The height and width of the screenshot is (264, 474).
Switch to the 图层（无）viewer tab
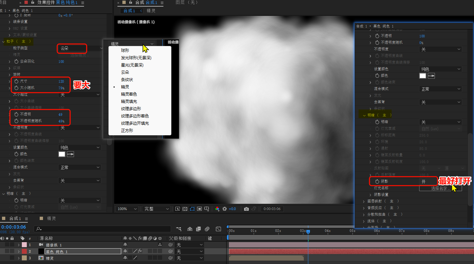click(x=186, y=2)
